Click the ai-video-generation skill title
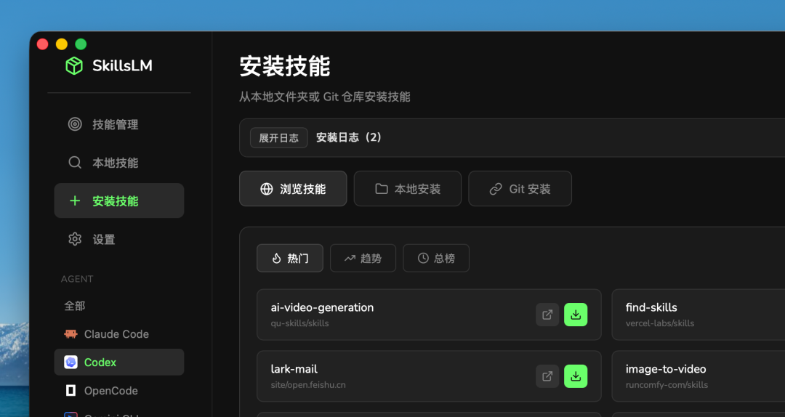Viewport: 785px width, 417px height. (322, 307)
